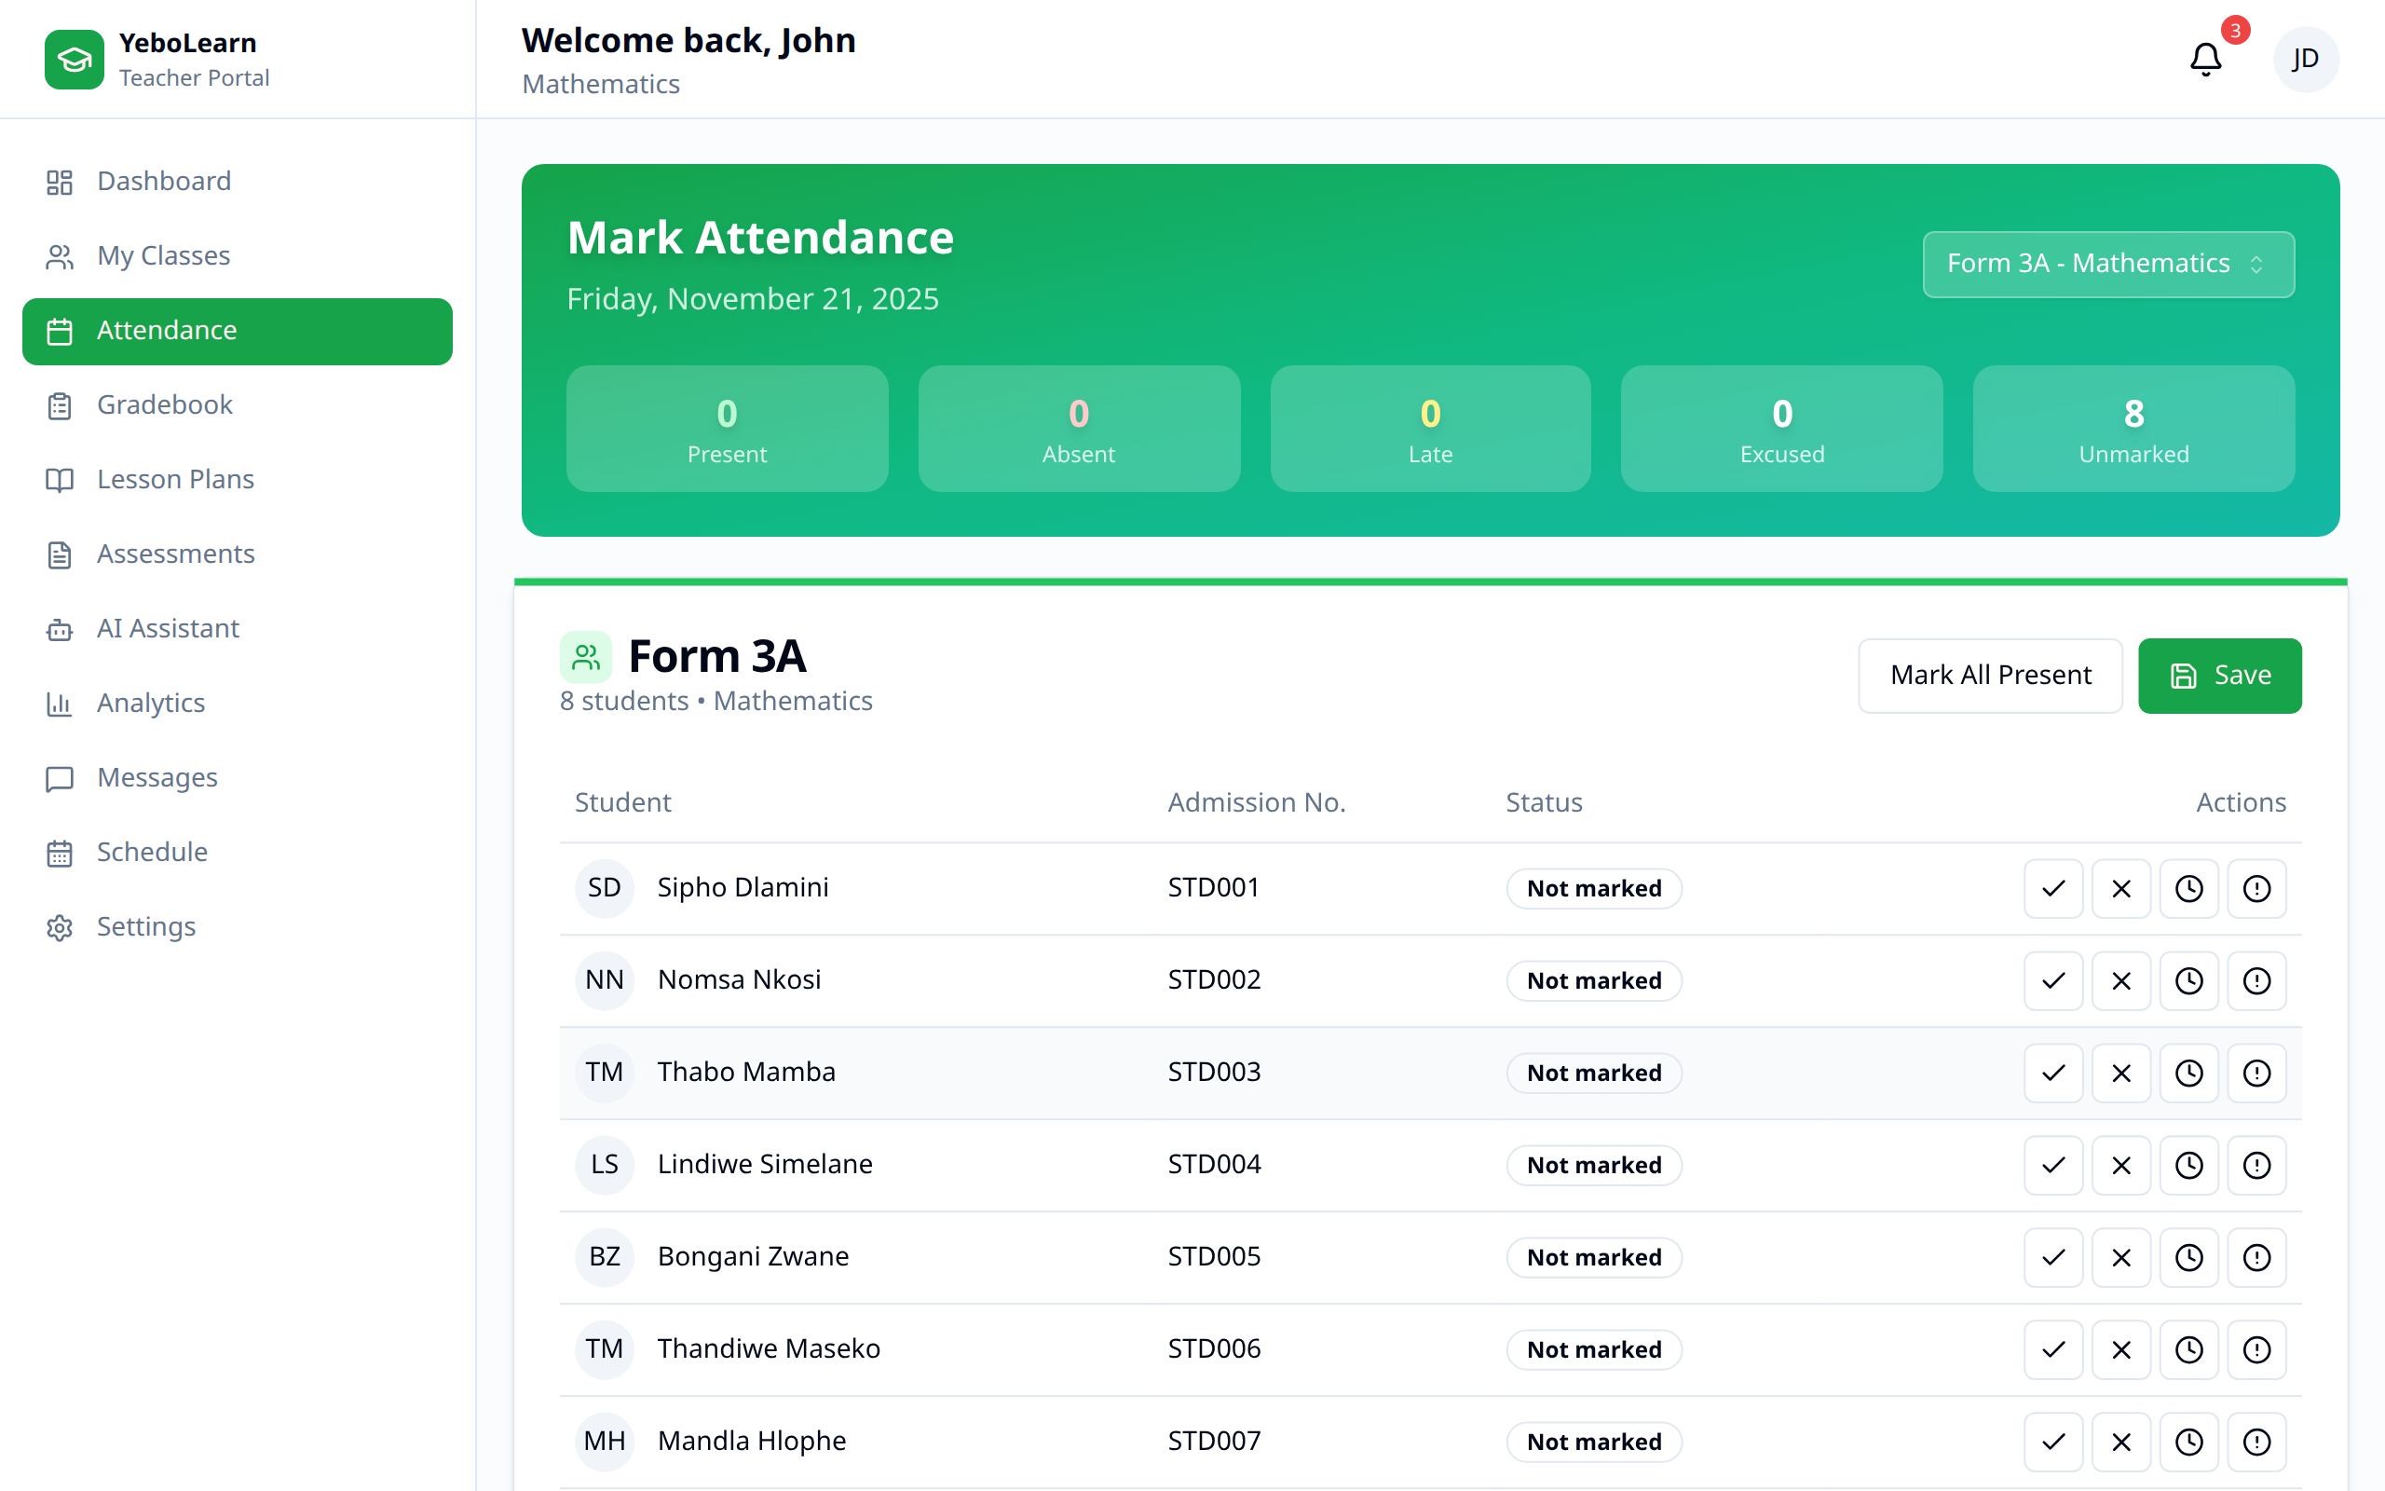
Task: Mark Thandiwe Maseko as excused
Action: tap(2256, 1349)
